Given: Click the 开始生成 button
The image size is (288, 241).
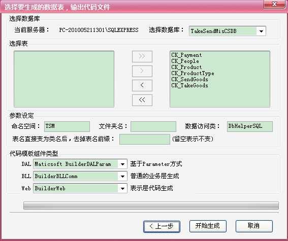Looking at the screenshot, I should coord(208,226).
